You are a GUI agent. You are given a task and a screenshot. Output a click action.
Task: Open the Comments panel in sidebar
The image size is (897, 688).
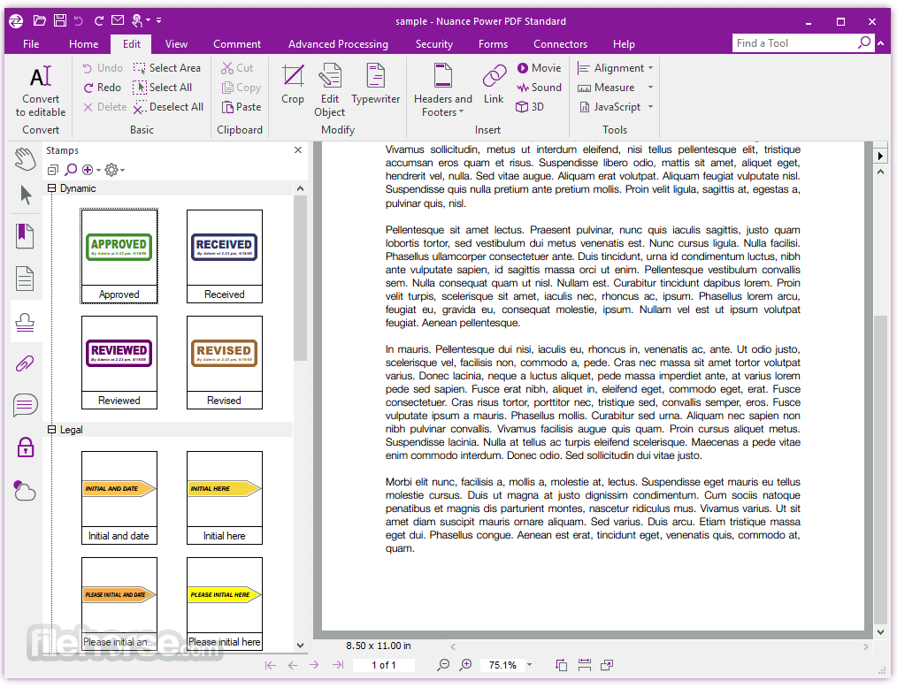(x=25, y=406)
